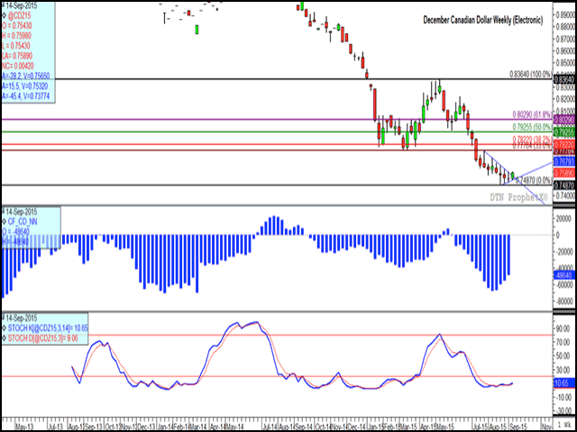Click the green 0.79255 price axis tag
This screenshot has height=432, width=577.
click(x=565, y=132)
